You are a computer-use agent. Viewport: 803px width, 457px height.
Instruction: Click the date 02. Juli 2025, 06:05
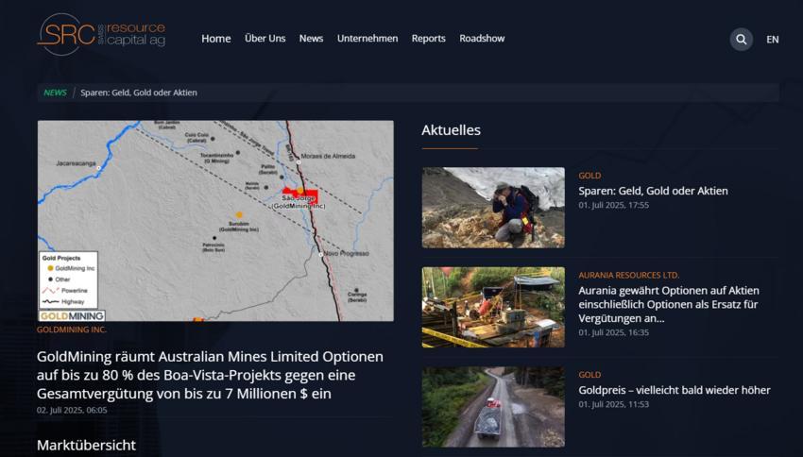coord(72,410)
